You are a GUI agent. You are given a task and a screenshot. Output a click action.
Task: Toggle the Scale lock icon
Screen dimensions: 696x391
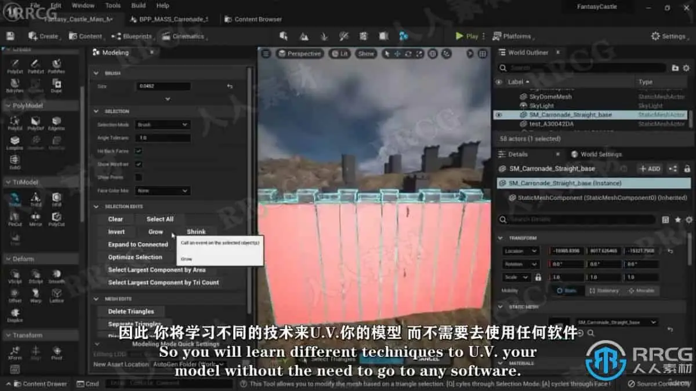click(538, 277)
